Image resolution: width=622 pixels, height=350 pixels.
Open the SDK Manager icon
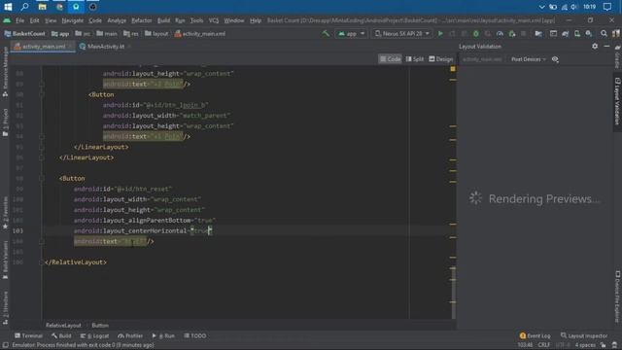589,34
